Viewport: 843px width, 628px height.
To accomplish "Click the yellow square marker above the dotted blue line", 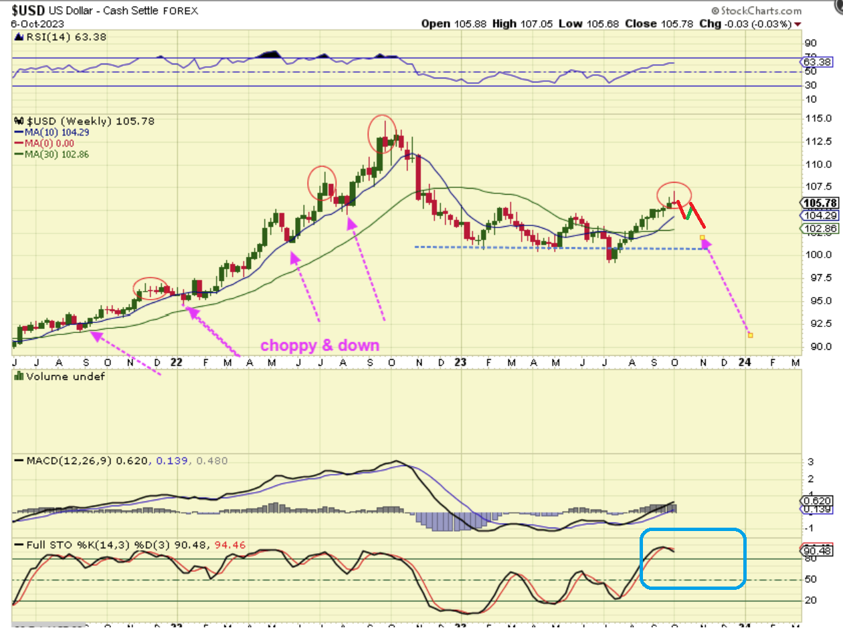I will pos(702,237).
